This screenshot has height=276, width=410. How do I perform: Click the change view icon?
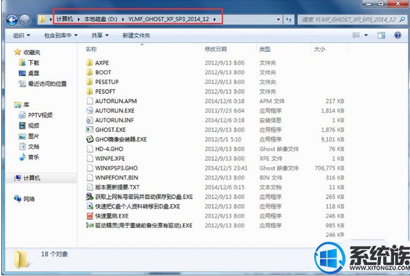click(x=356, y=35)
